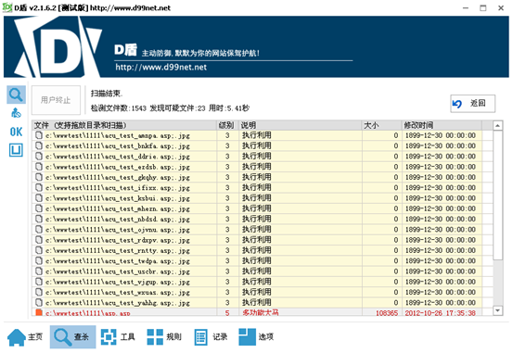Viewport: 513px width, 353px height.
Task: Select file icon of acu_test_gkqhy row
Action: pyautogui.click(x=39, y=177)
